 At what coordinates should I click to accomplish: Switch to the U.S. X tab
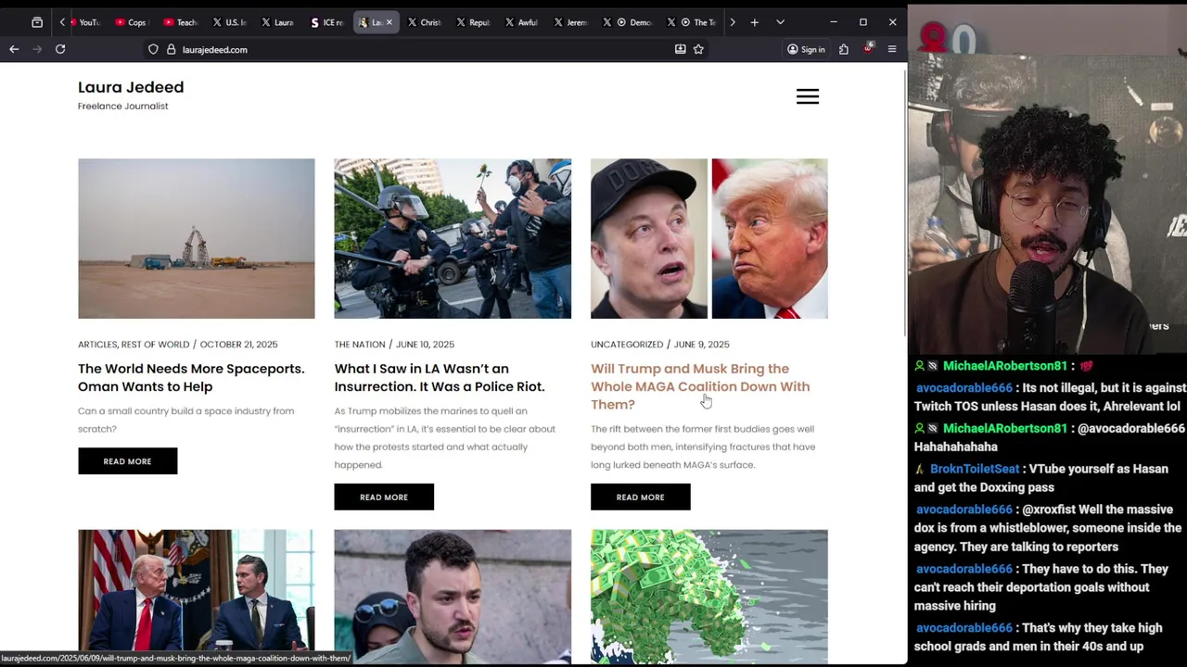pyautogui.click(x=229, y=22)
